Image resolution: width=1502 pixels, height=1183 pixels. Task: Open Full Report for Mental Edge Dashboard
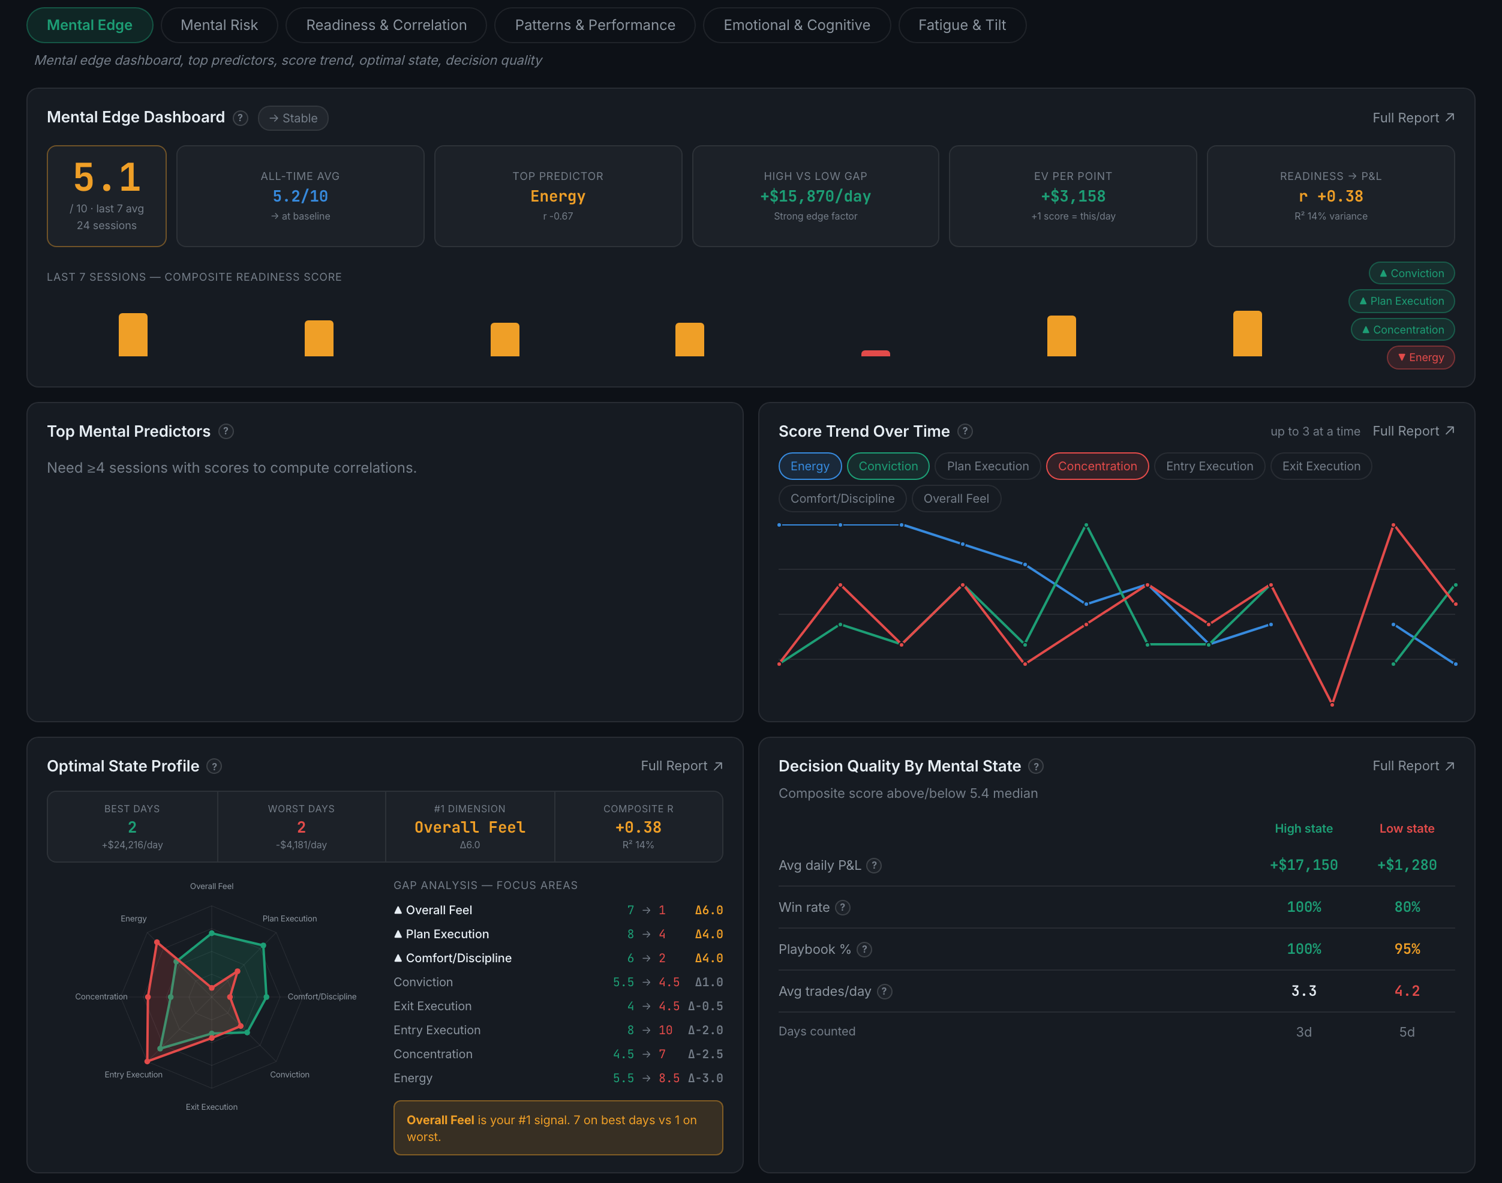(1413, 118)
